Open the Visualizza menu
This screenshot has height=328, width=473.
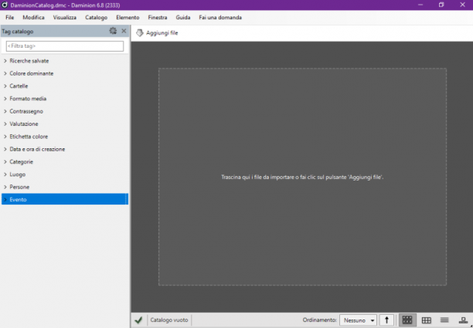pyautogui.click(x=65, y=18)
